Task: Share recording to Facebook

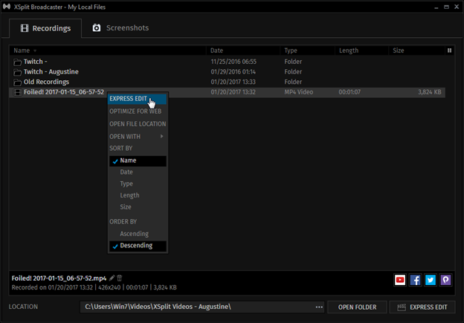Action: 415,280
